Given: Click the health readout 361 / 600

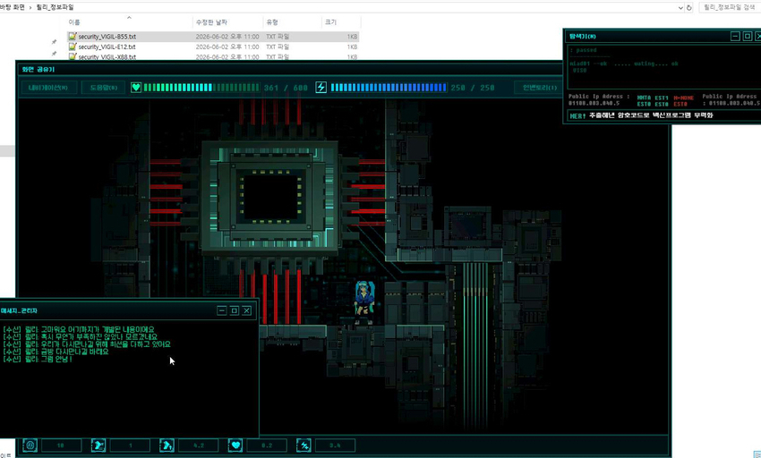Looking at the screenshot, I should 286,88.
